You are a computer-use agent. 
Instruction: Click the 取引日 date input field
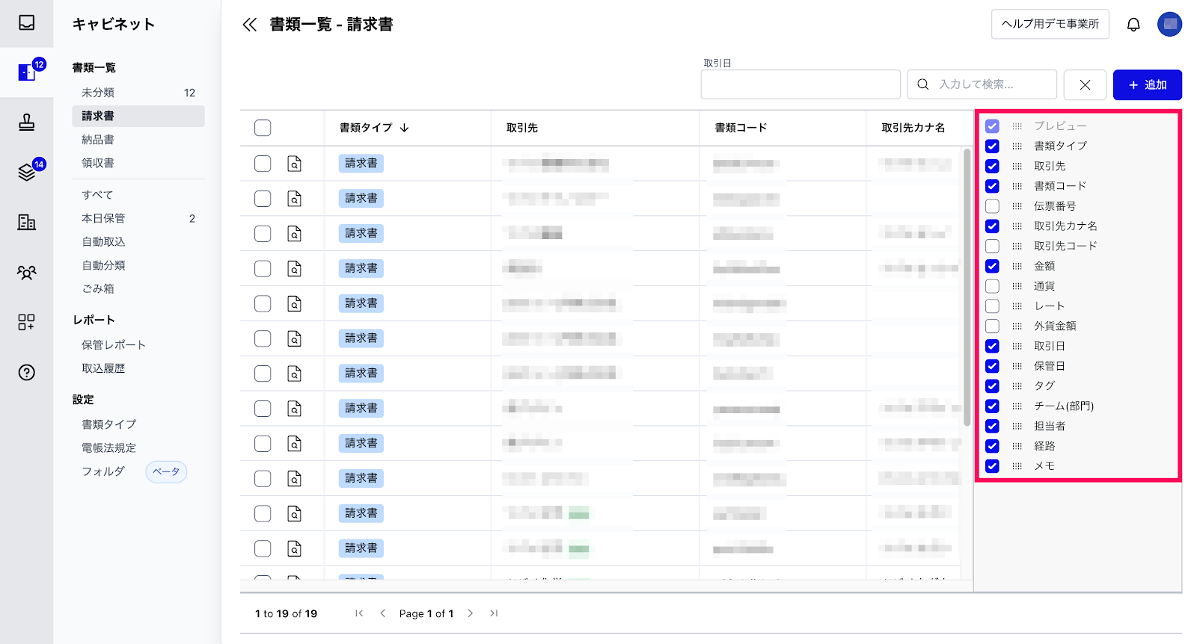pyautogui.click(x=800, y=85)
